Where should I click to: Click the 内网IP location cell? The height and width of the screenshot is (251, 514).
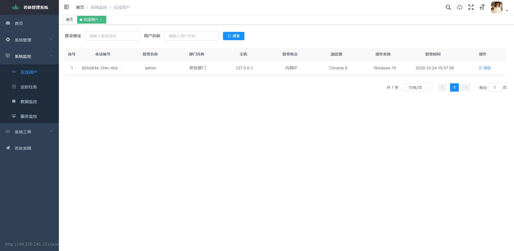(x=291, y=68)
